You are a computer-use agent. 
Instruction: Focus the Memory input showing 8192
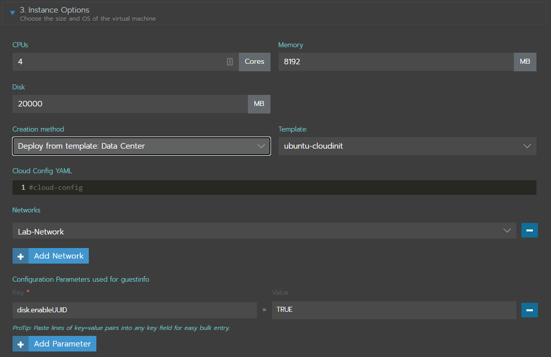[395, 62]
